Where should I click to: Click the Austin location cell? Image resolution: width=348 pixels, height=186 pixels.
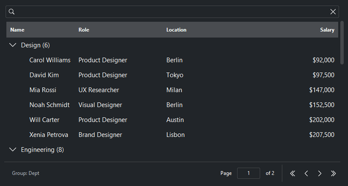point(175,120)
